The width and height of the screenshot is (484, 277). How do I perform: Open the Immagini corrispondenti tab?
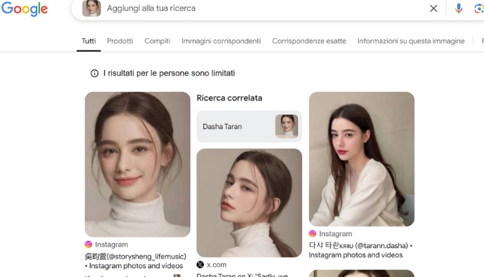221,41
